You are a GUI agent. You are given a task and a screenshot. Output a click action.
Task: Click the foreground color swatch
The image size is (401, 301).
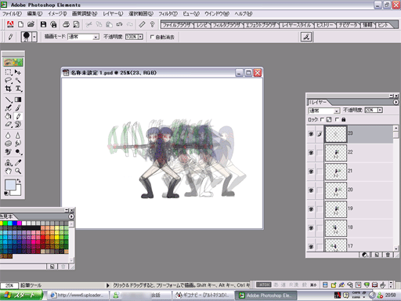tap(10, 185)
